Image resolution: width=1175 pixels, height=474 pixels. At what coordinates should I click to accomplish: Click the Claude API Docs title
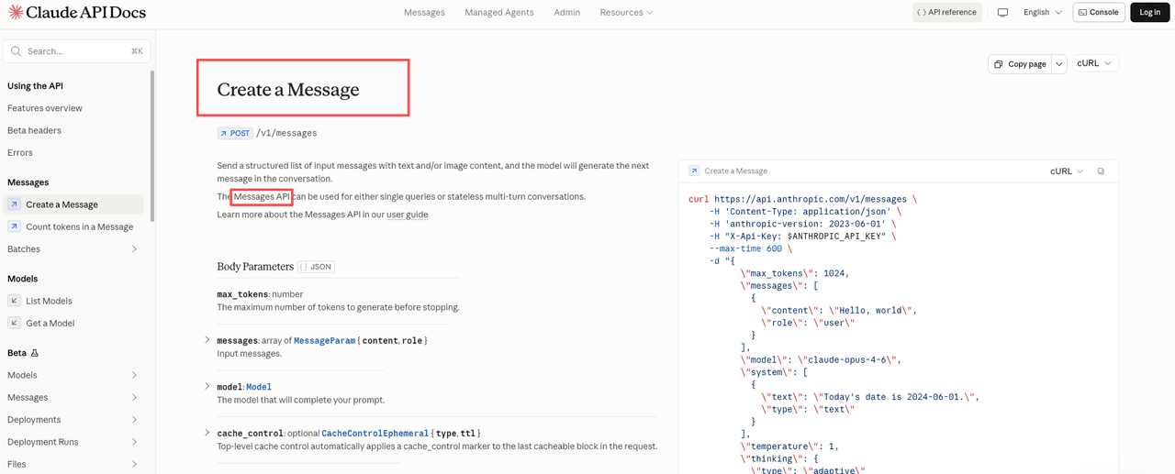coord(86,13)
